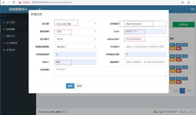Log out via the 注销 link
The width and height of the screenshot is (196, 115).
(x=192, y=9)
